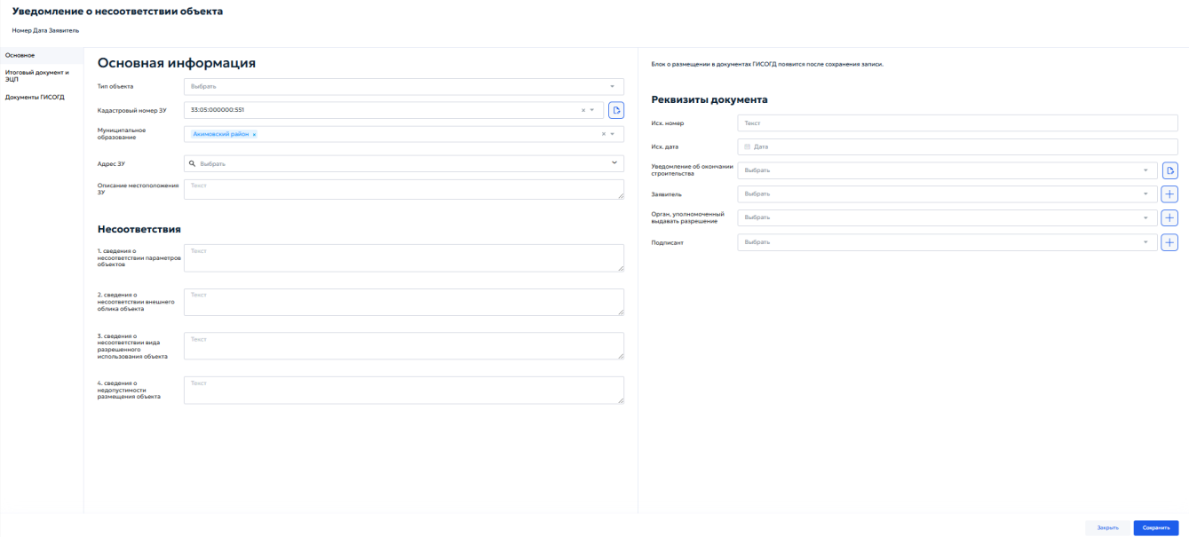
Task: Add new Подписант with plus button
Action: coord(1169,242)
